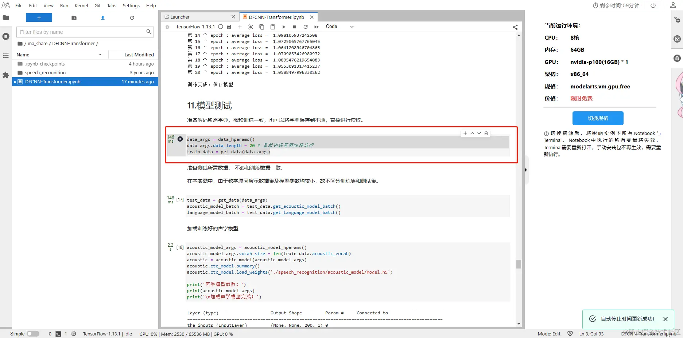Restart kernel and run all cells
This screenshot has height=338, width=683.
317,27
